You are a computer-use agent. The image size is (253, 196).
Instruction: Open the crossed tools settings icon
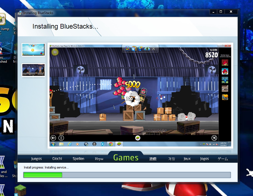pos(214,138)
